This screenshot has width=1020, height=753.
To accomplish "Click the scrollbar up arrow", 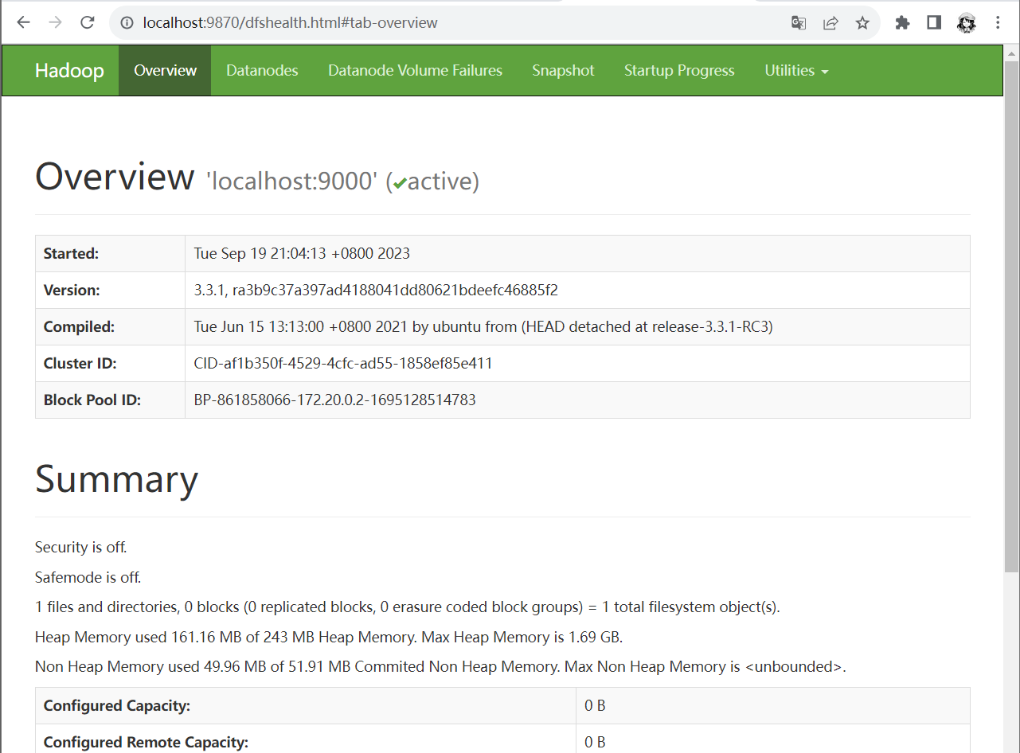I will 1011,53.
